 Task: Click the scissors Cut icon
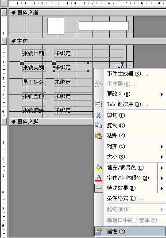click(x=98, y=115)
